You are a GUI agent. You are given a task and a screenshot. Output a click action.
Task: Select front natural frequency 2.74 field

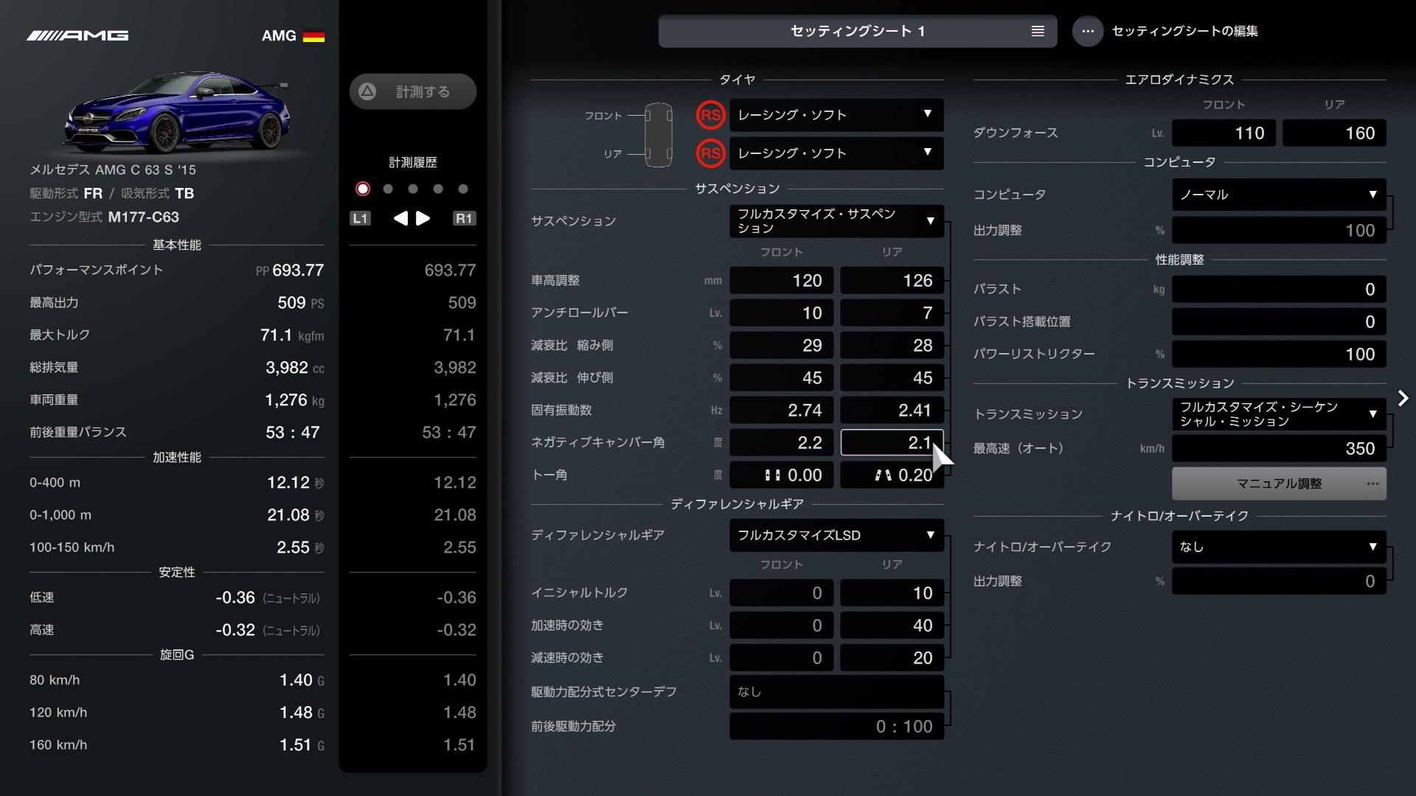(x=782, y=411)
